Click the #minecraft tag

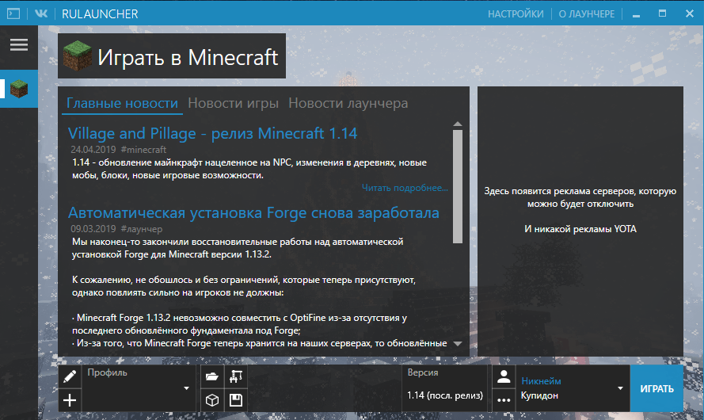pyautogui.click(x=143, y=150)
